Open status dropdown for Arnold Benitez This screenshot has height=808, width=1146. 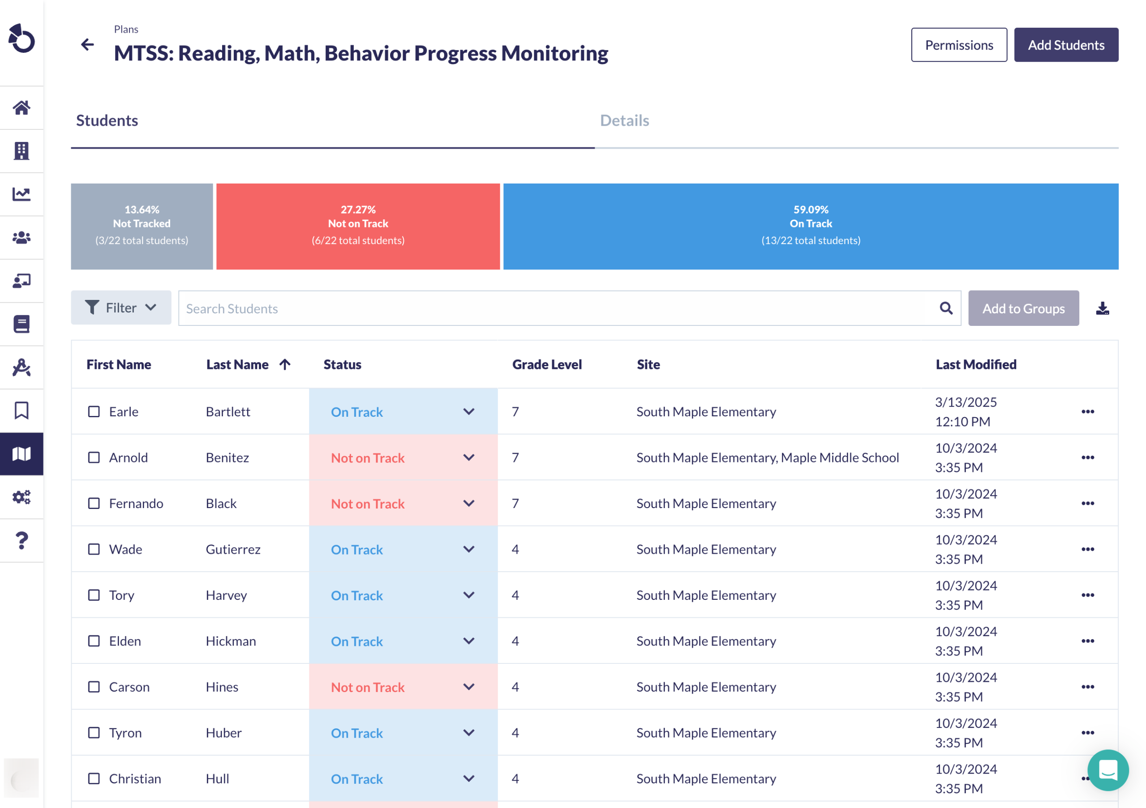(x=468, y=457)
